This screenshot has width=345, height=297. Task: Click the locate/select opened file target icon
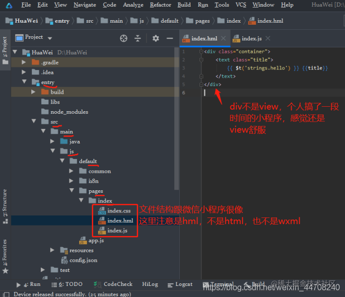pos(123,38)
